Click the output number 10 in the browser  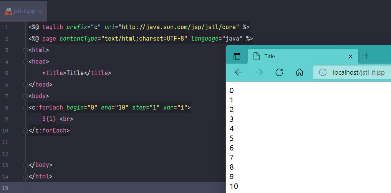pyautogui.click(x=234, y=186)
